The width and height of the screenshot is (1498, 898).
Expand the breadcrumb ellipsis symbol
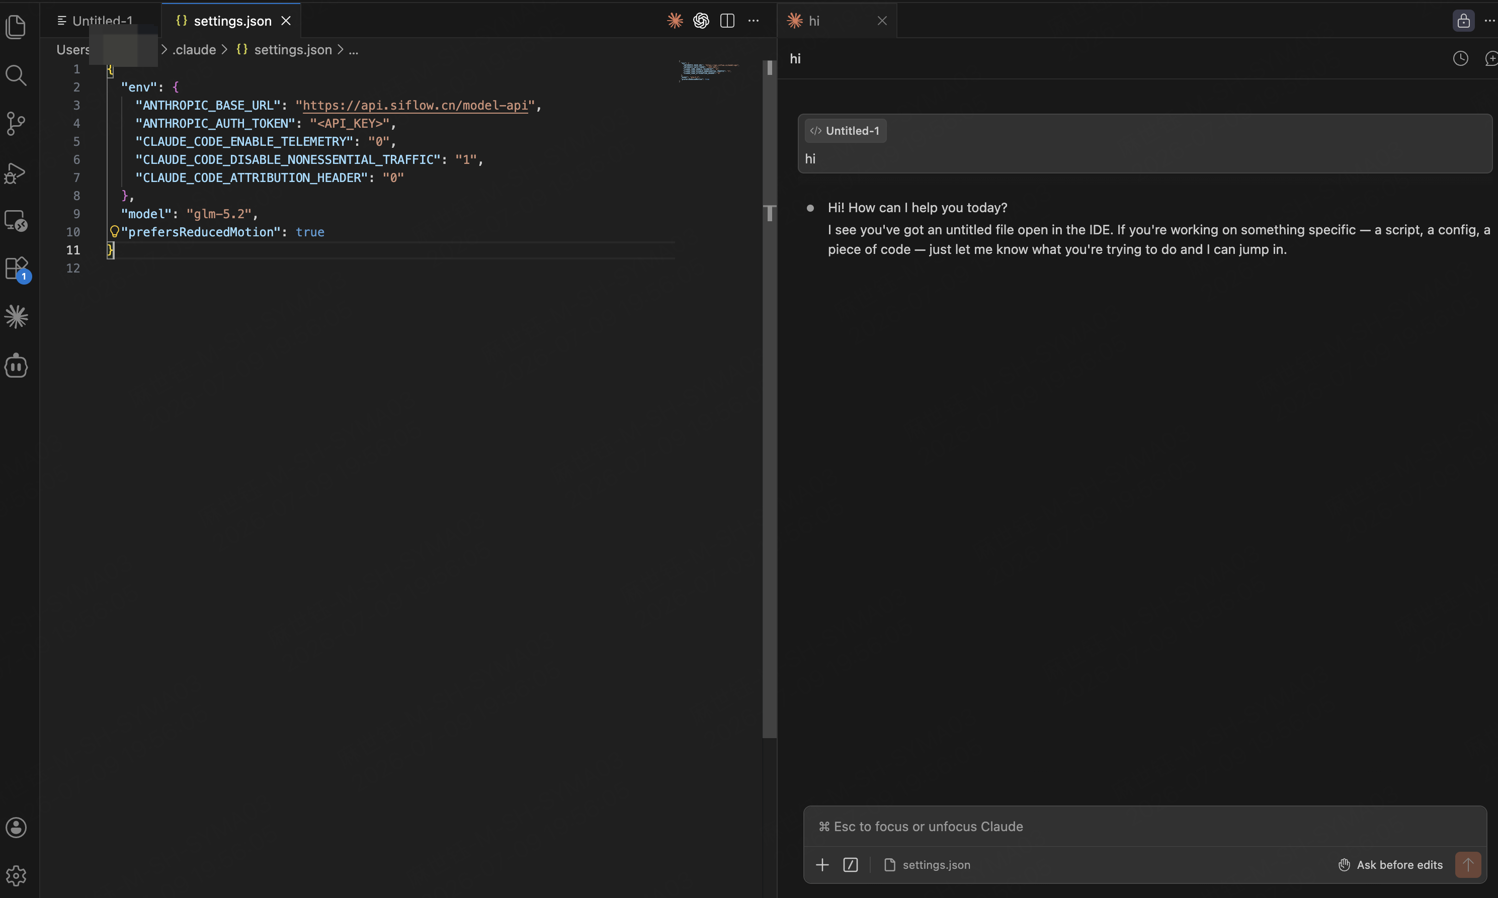pos(354,50)
